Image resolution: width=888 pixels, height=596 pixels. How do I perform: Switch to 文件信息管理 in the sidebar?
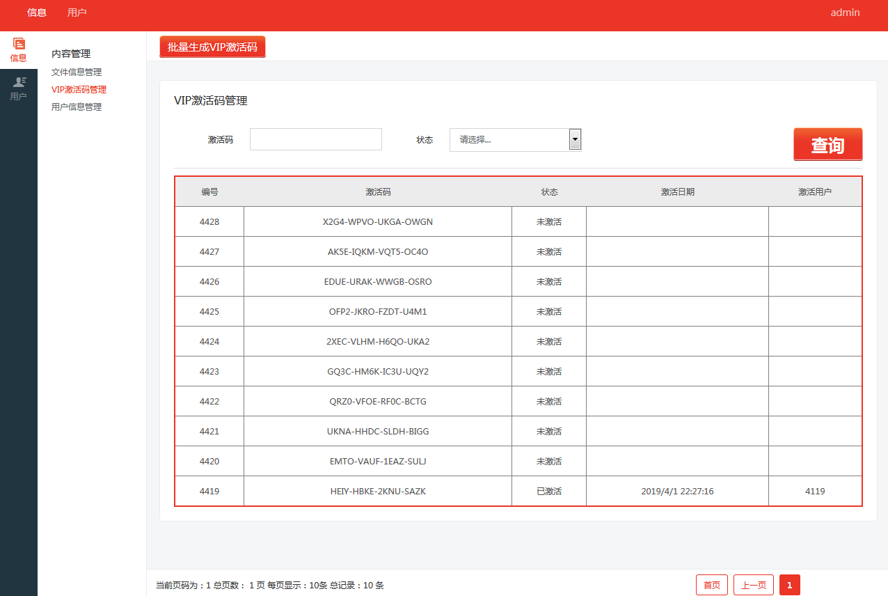click(x=75, y=72)
